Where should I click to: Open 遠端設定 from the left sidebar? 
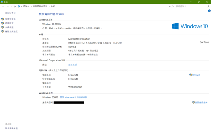pos(9,23)
